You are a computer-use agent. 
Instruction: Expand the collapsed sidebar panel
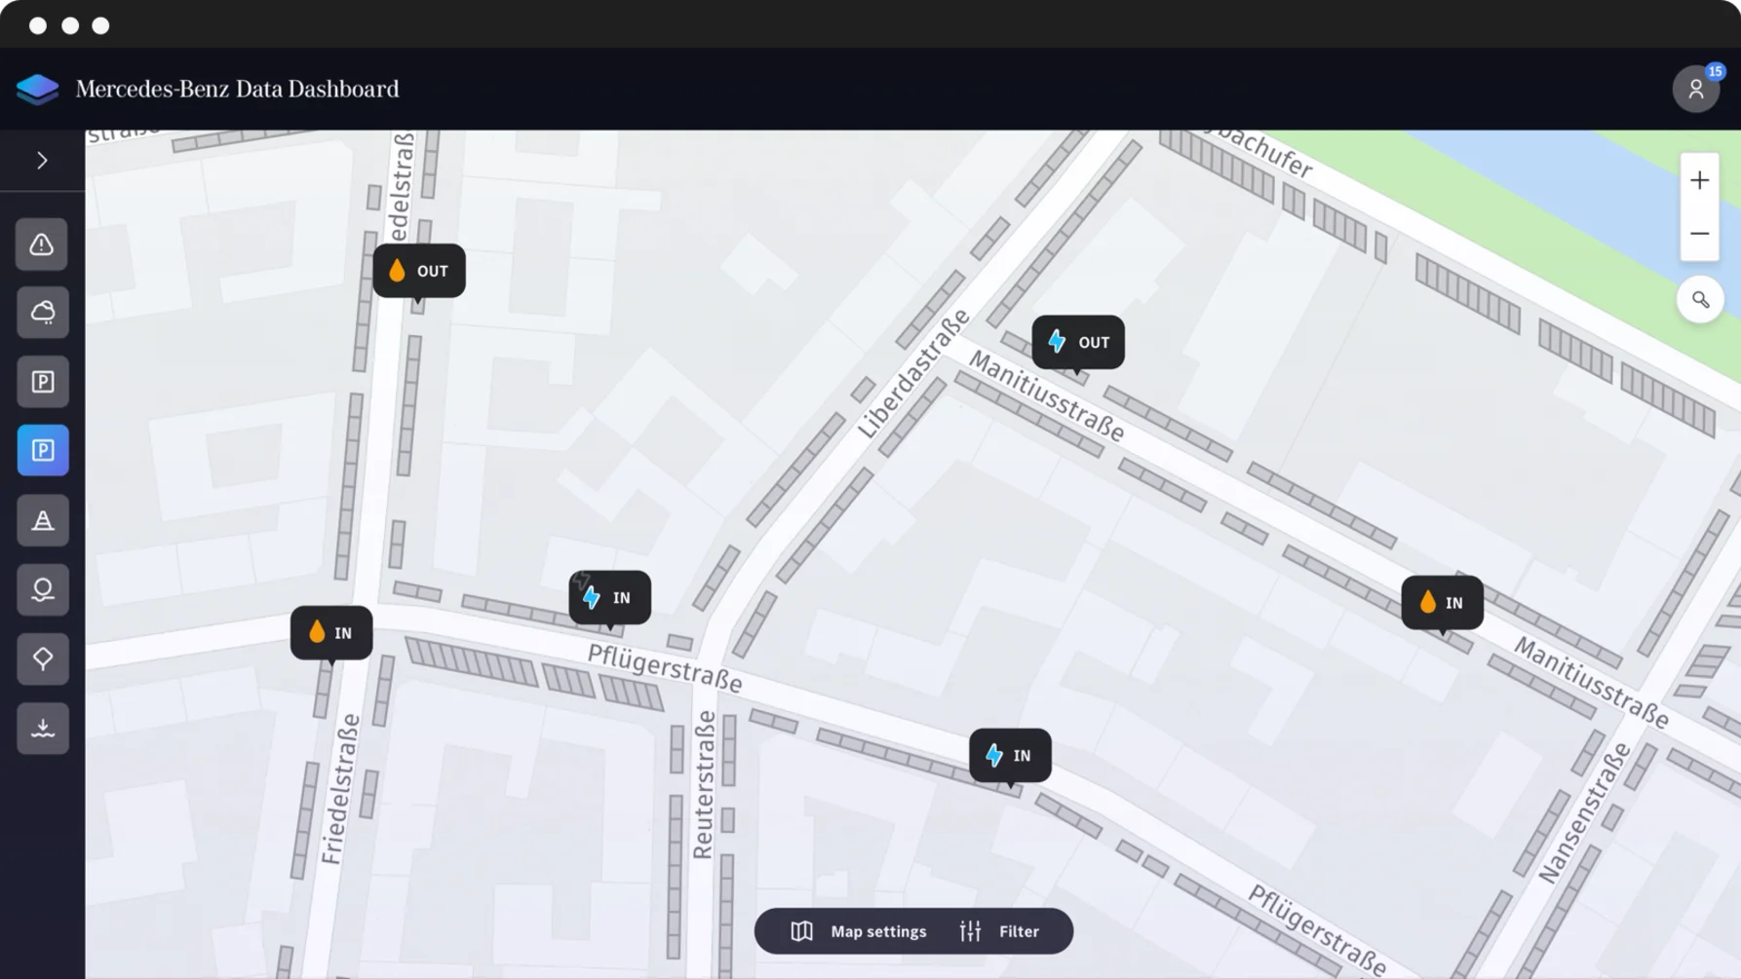(x=42, y=160)
